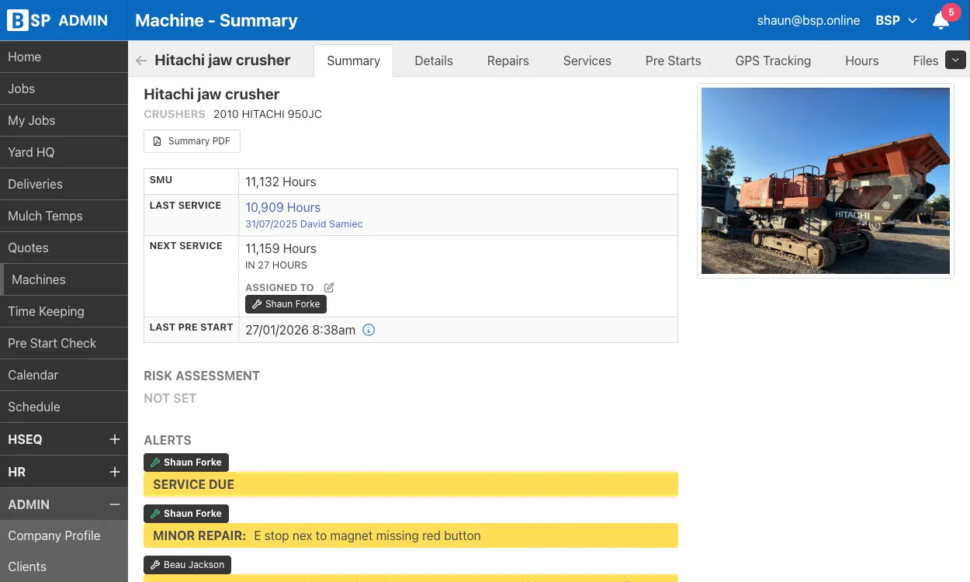Click the Summary PDF button
Viewport: 970px width, 582px height.
[x=192, y=141]
